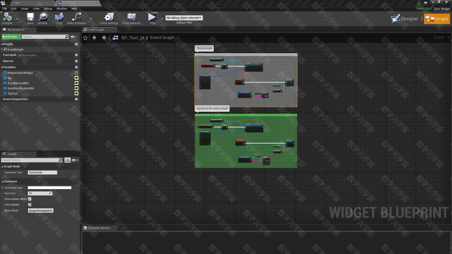Open Unreal Engine logo menu
Image resolution: width=452 pixels, height=254 pixels.
3,3
